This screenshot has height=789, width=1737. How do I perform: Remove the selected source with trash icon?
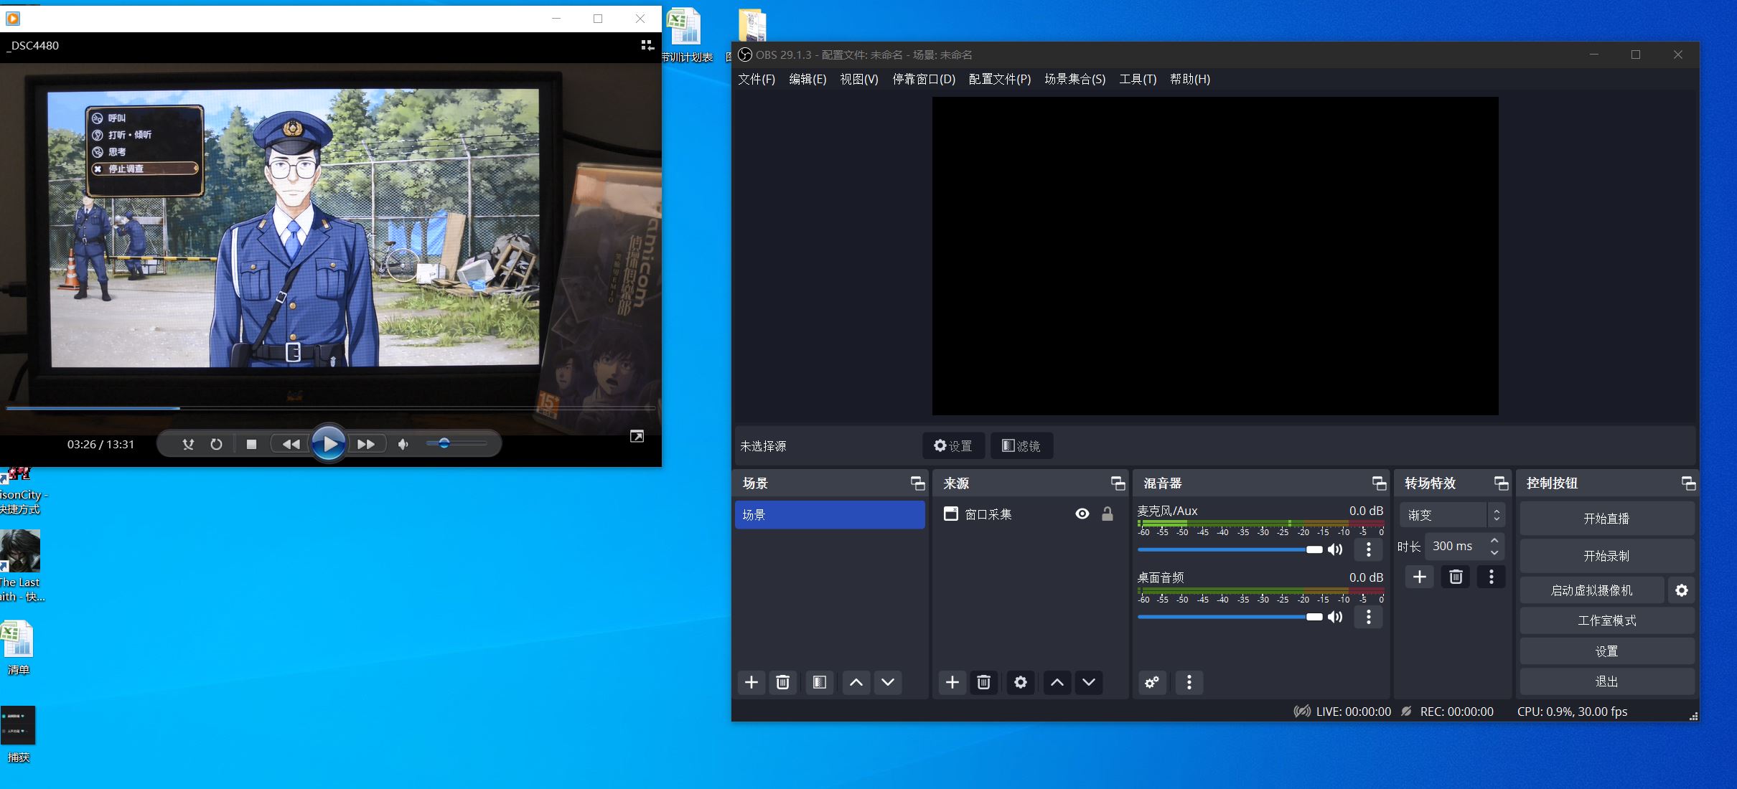[984, 682]
